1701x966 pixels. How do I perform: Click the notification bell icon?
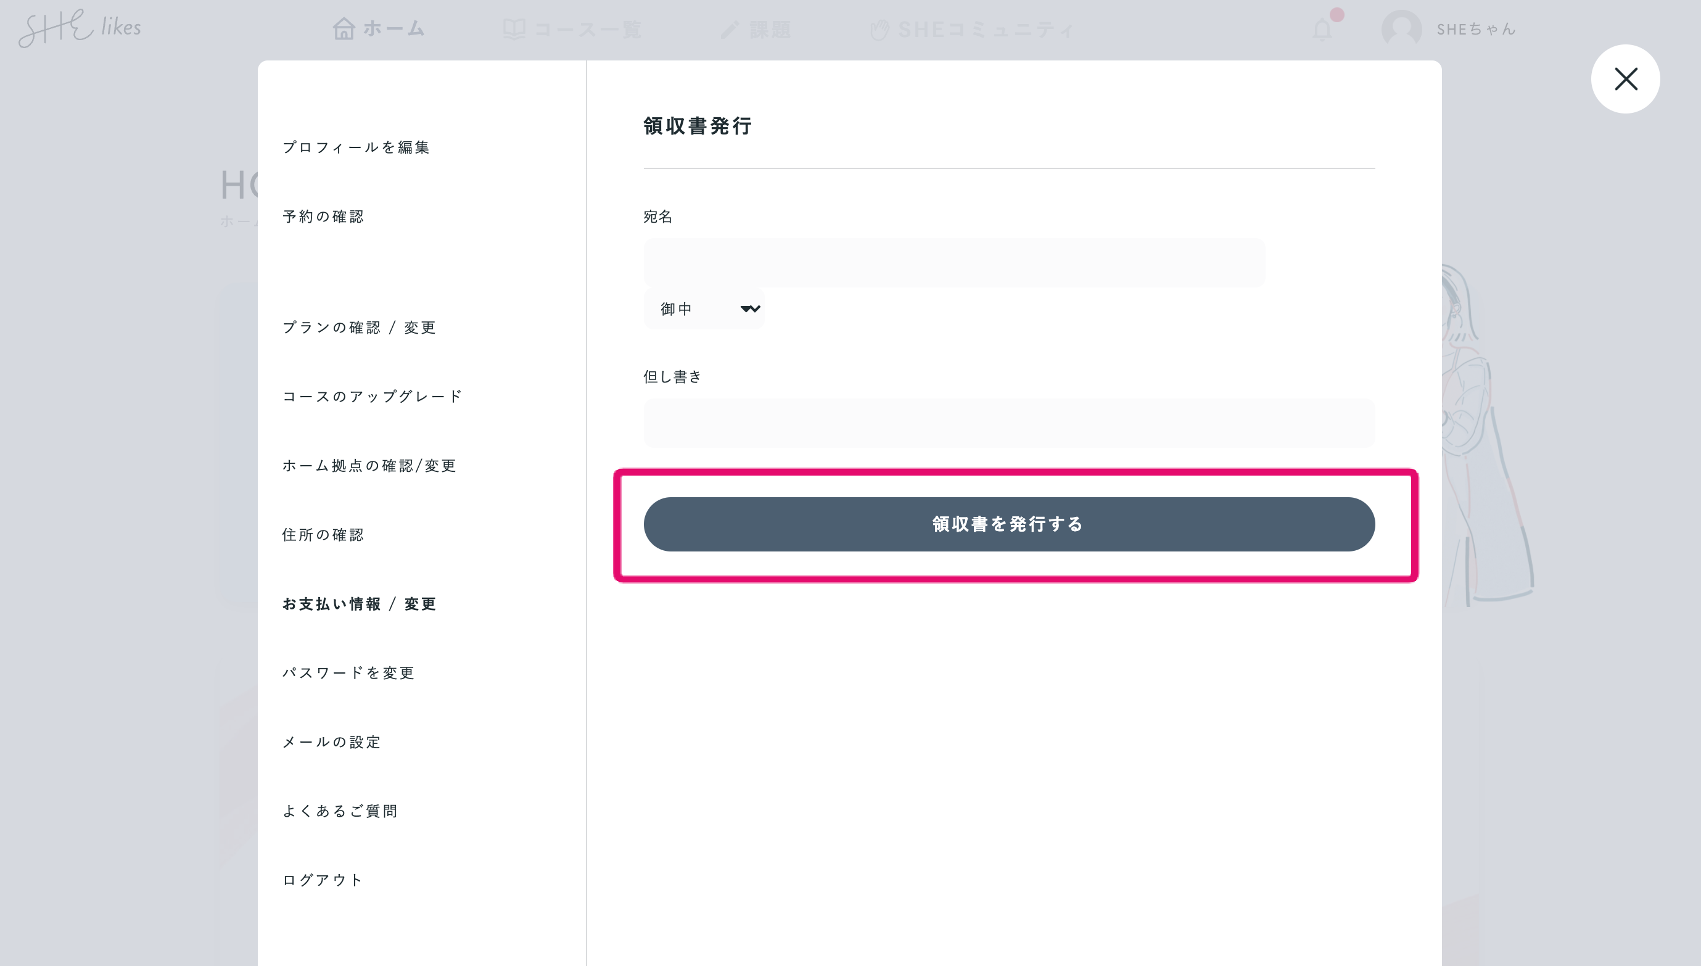tap(1322, 29)
